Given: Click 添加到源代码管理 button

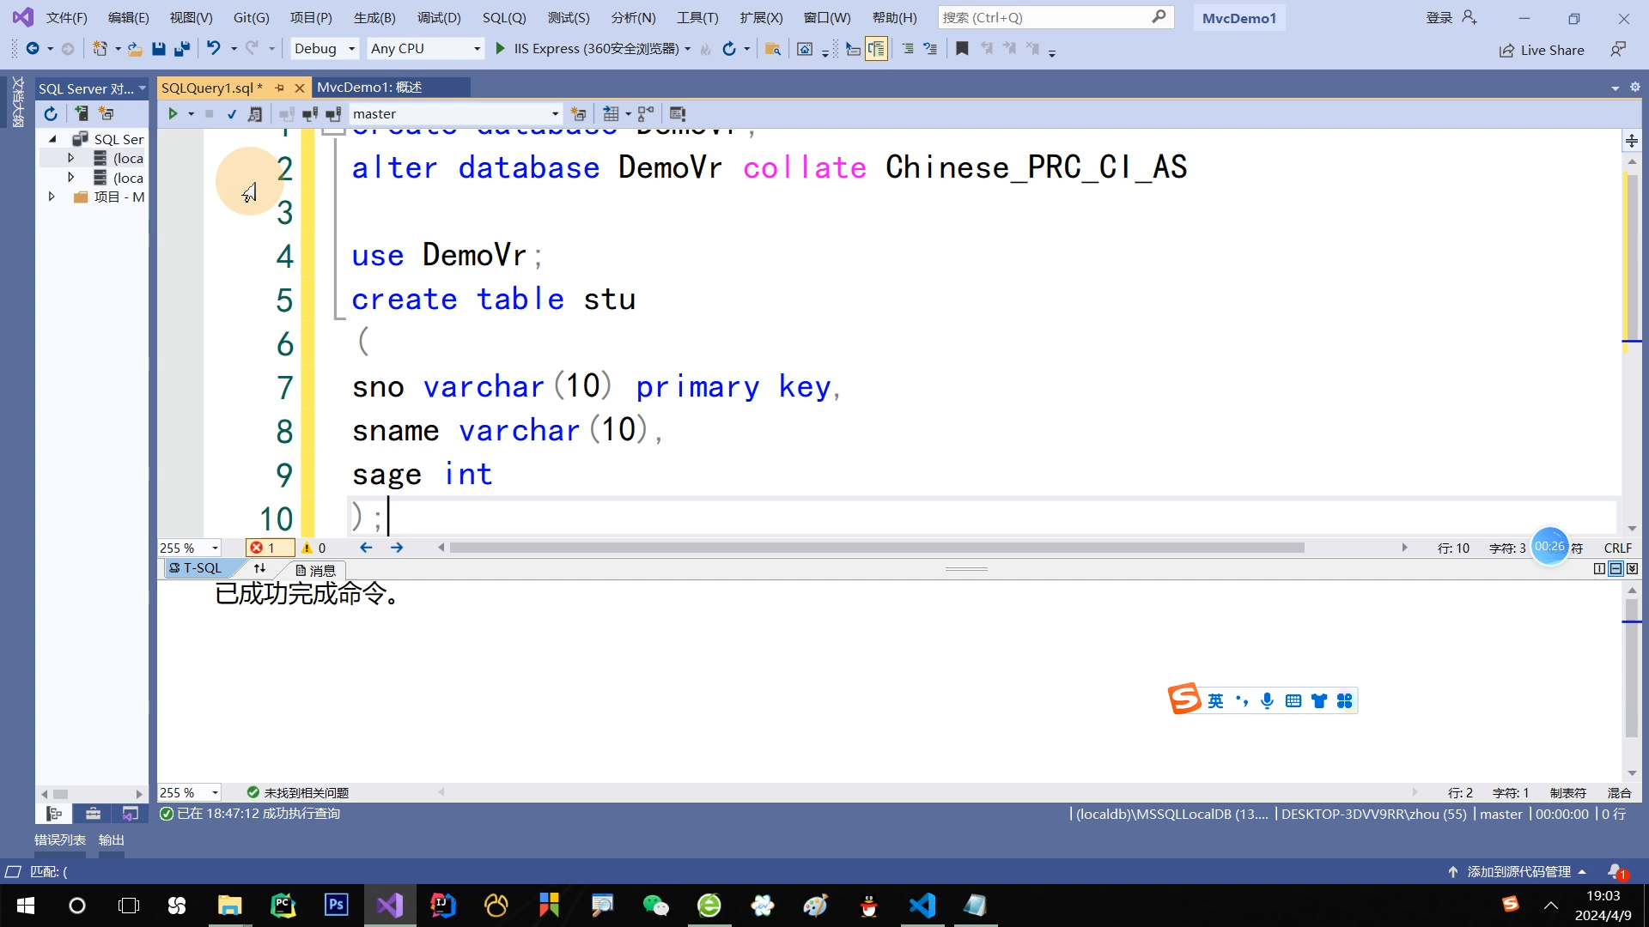Looking at the screenshot, I should point(1518,872).
